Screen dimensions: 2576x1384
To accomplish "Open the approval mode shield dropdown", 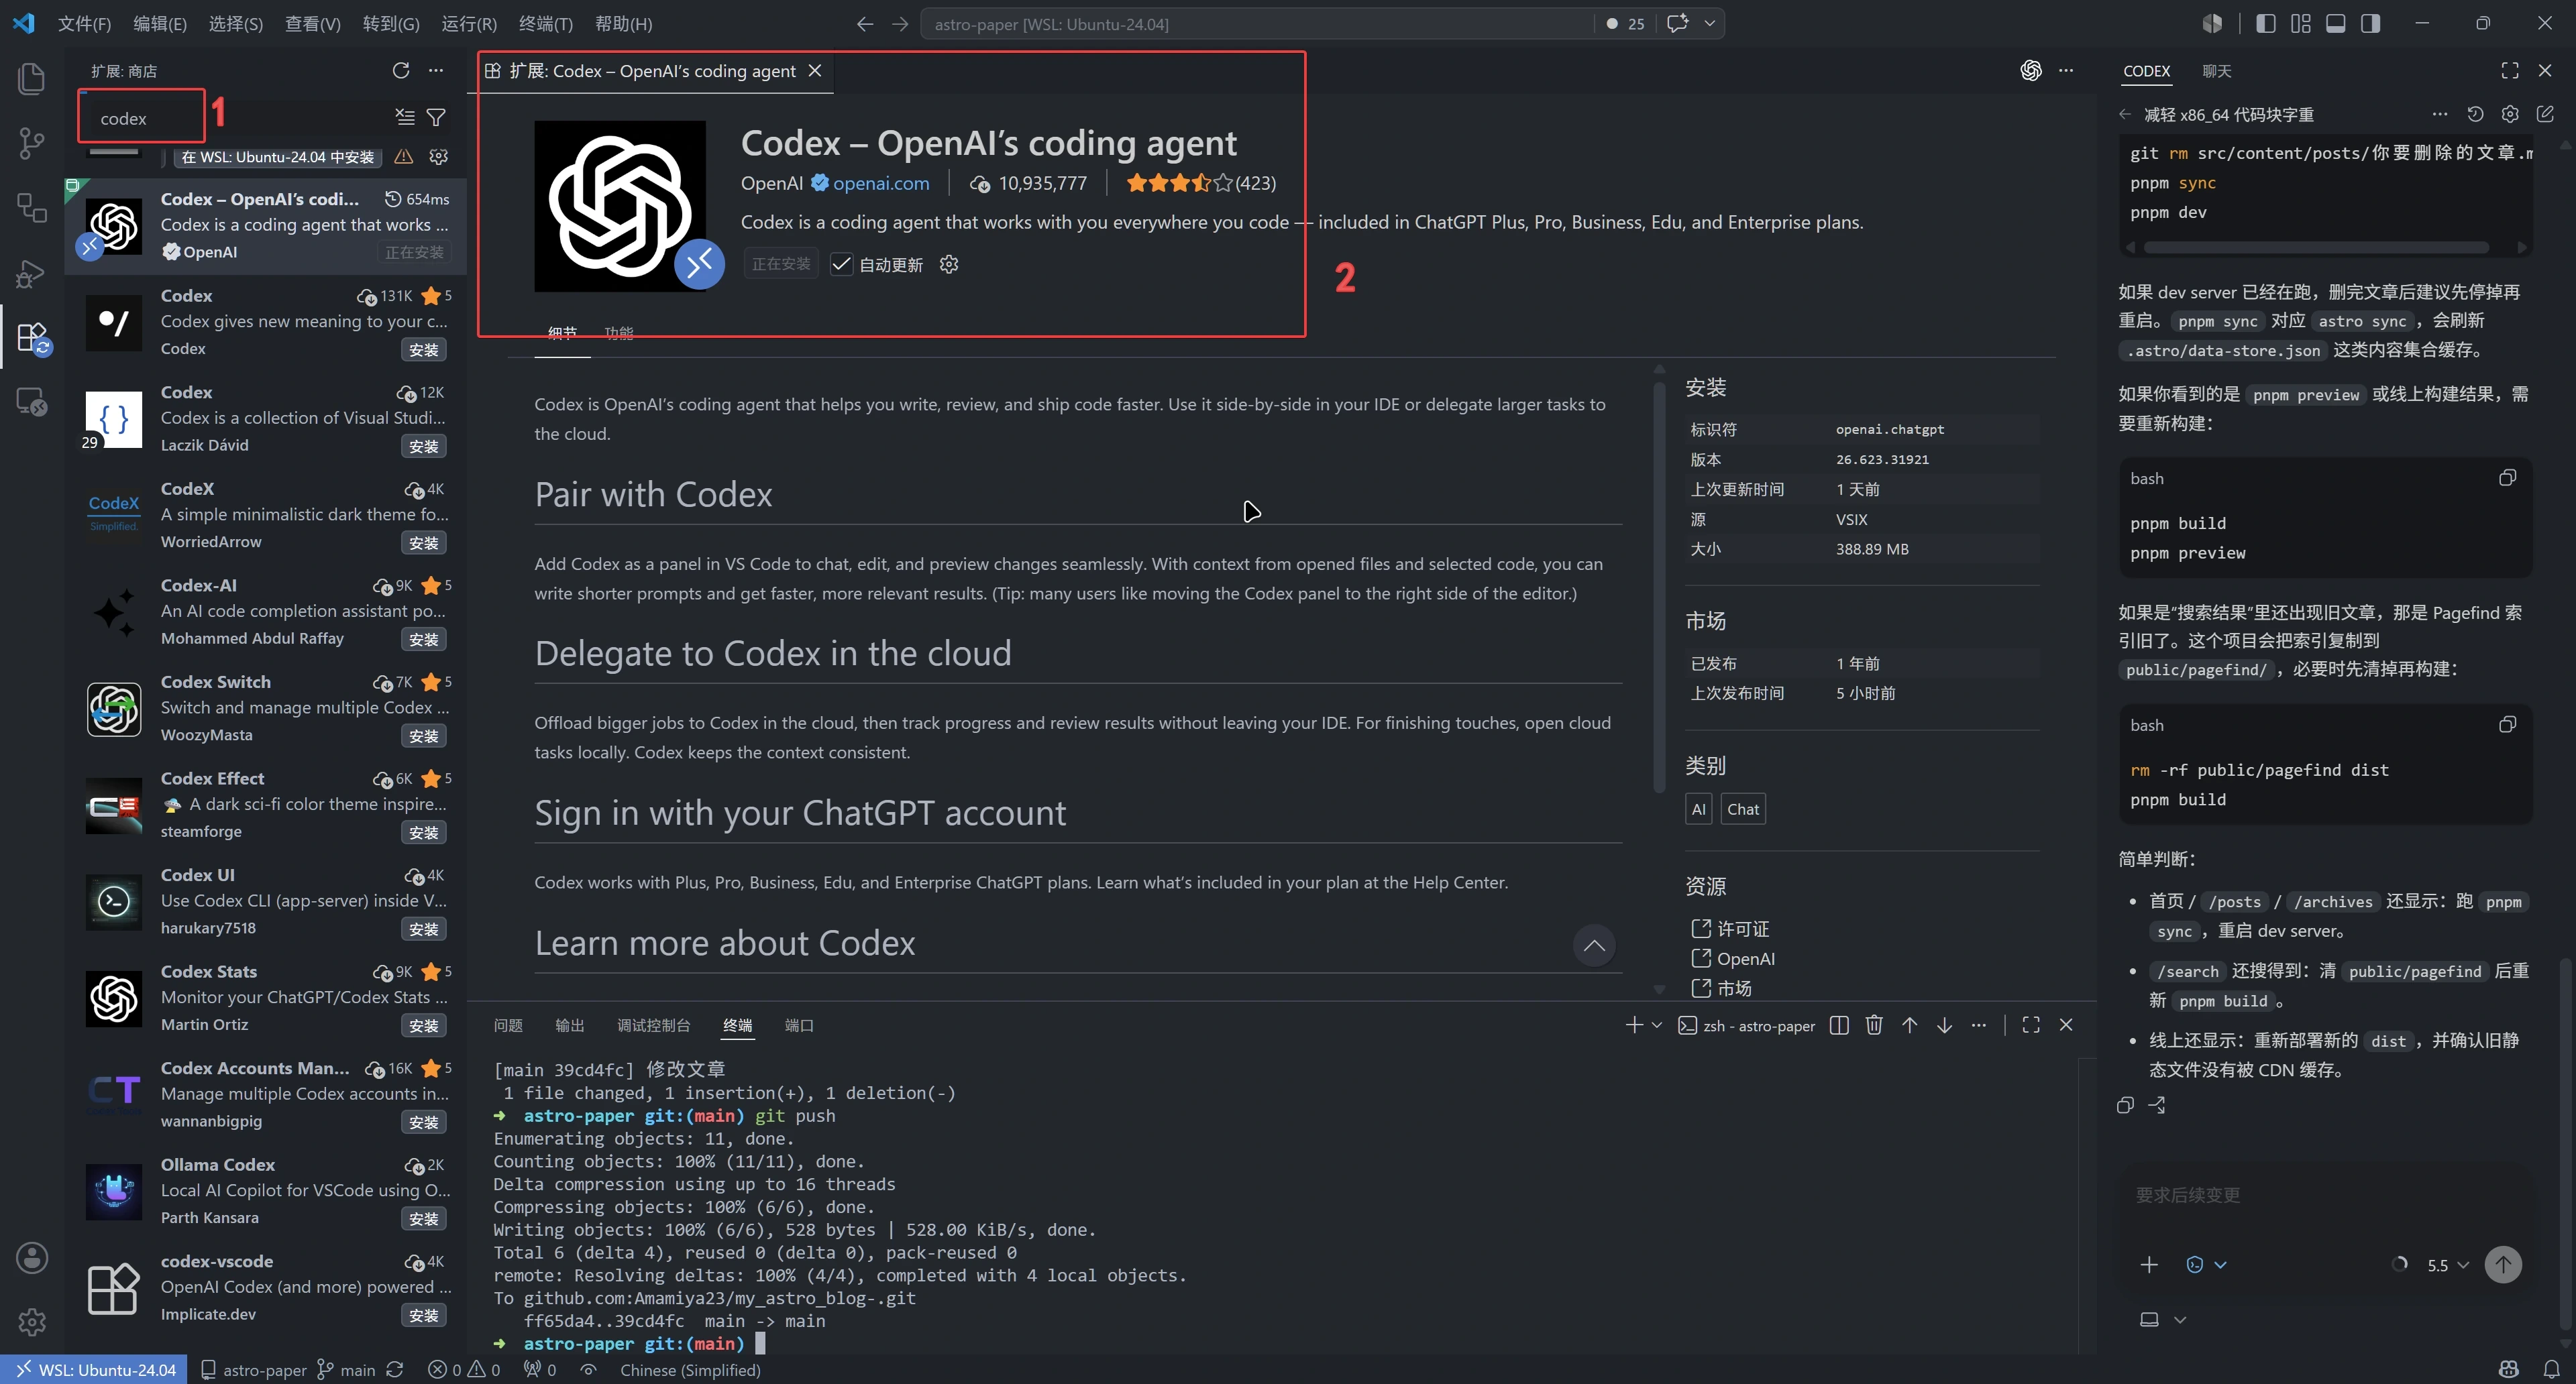I will point(2206,1264).
